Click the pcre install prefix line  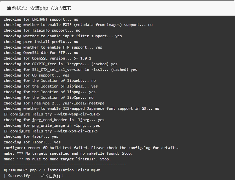pyautogui.click(x=41, y=42)
